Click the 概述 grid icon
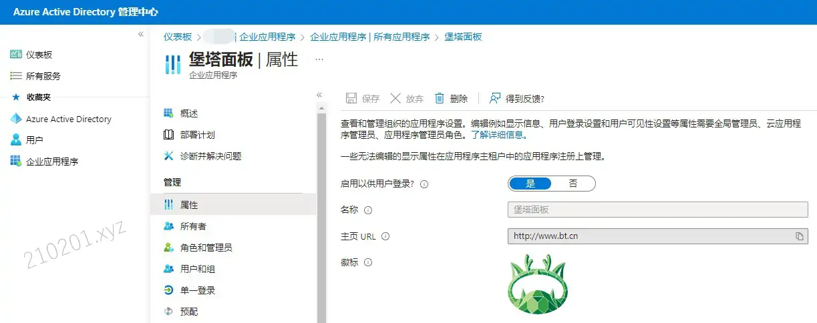 [168, 113]
